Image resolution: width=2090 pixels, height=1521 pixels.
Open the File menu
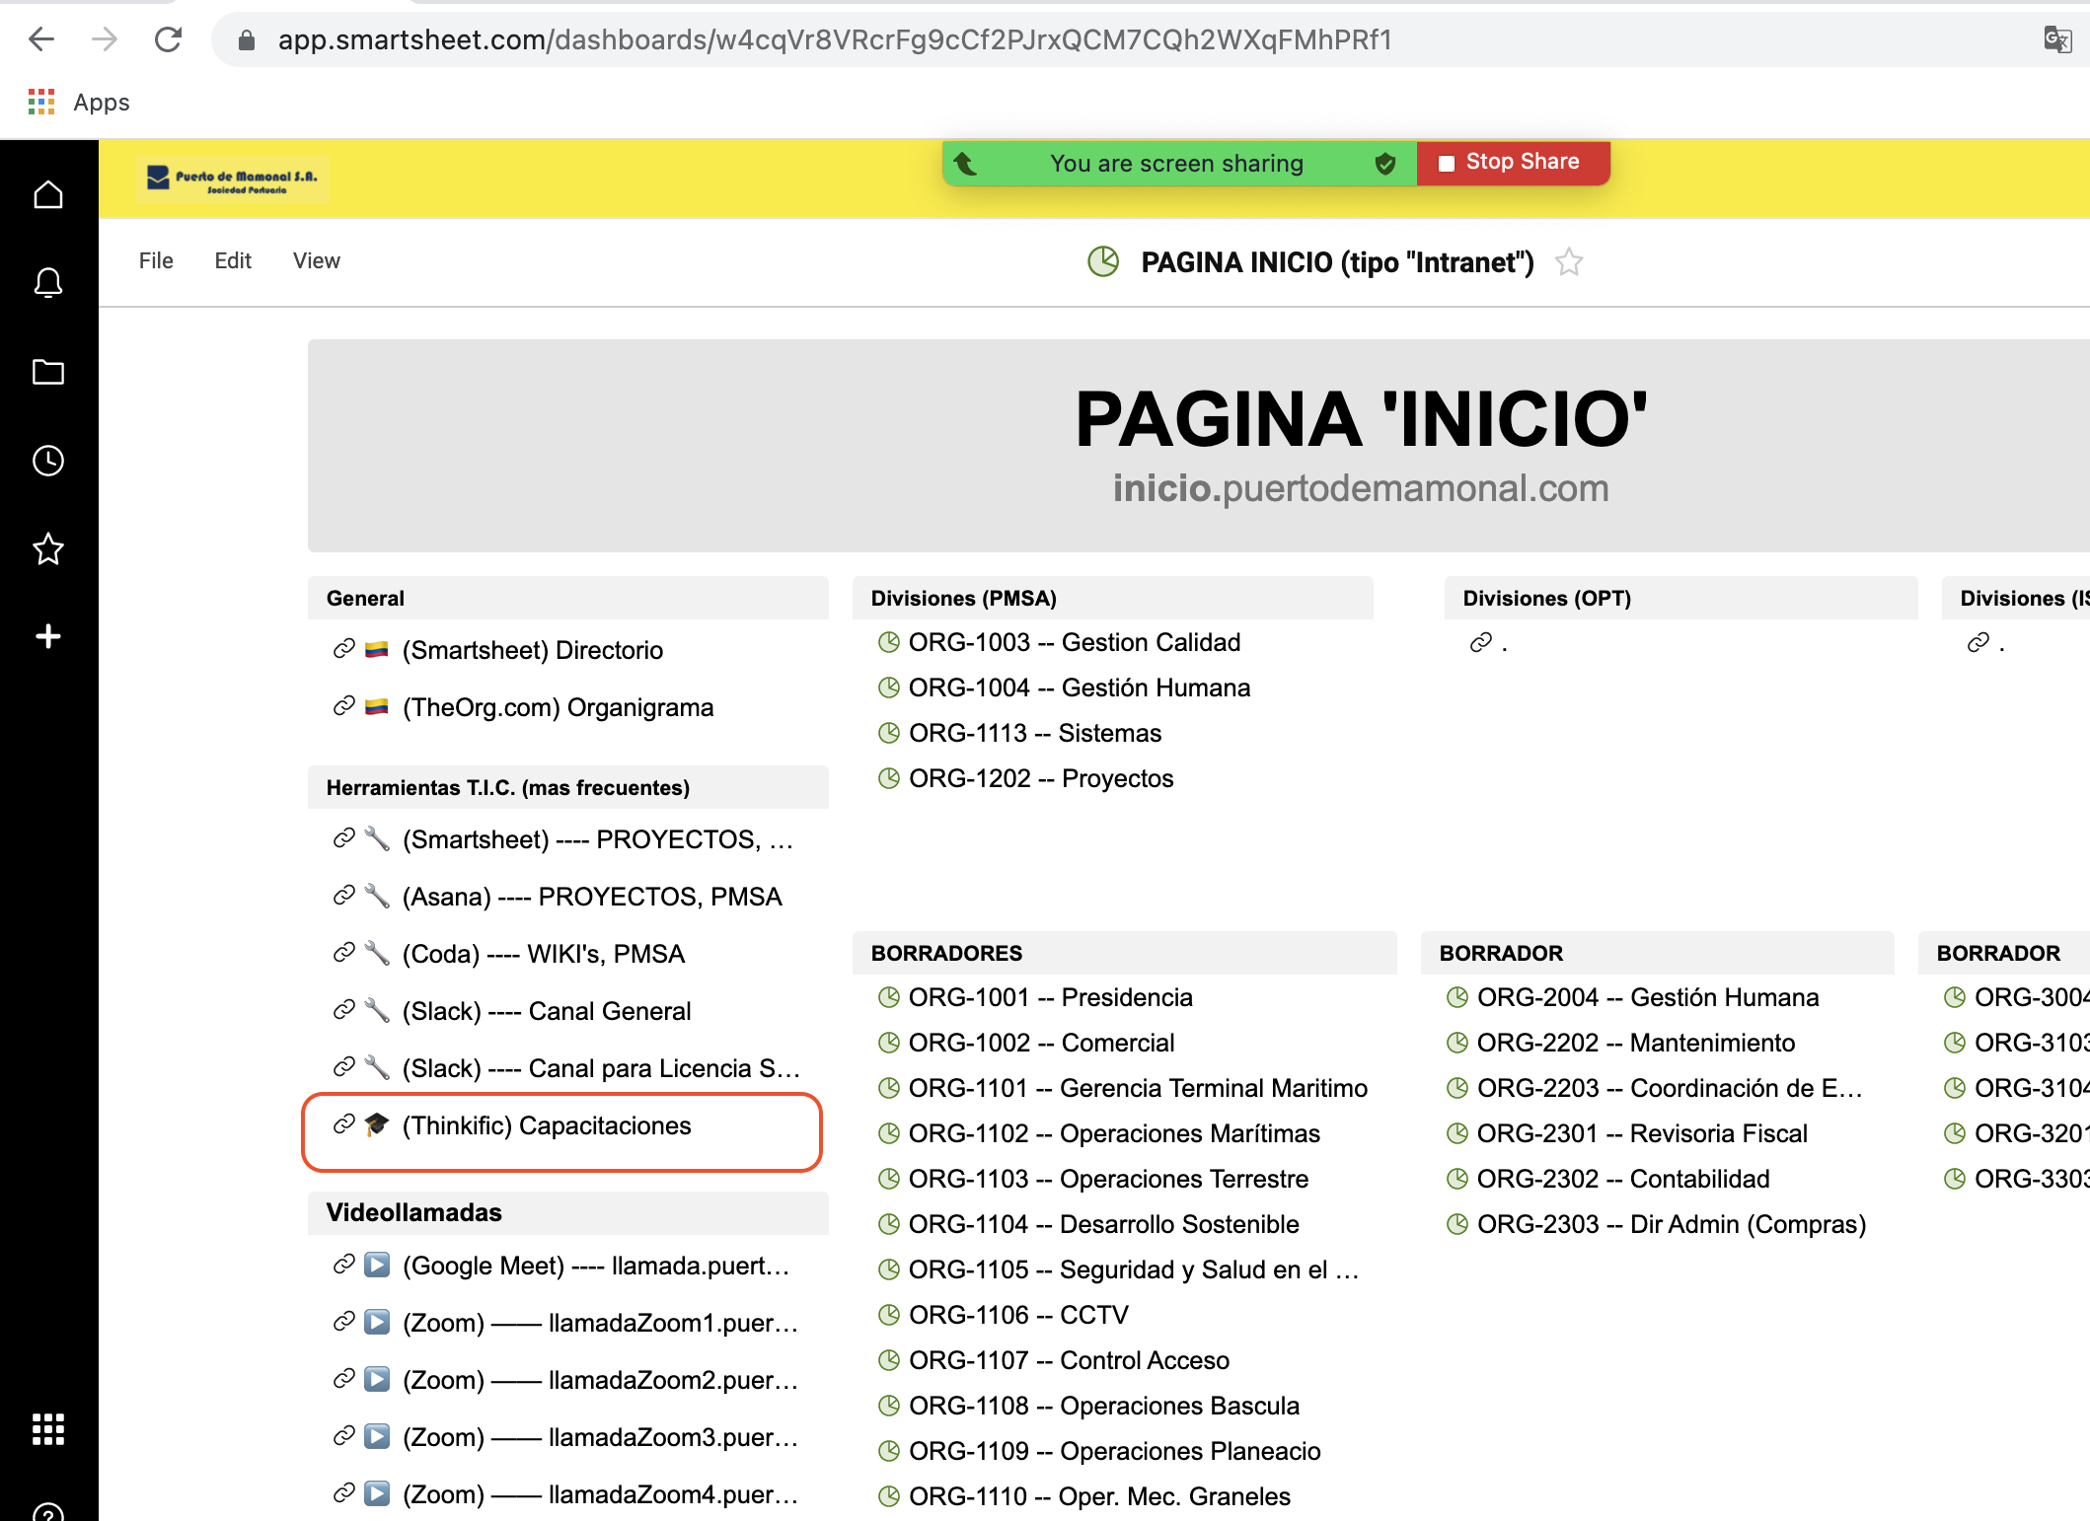156,260
